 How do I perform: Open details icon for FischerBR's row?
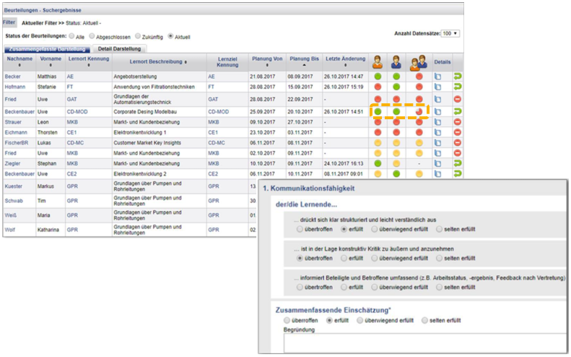point(437,143)
